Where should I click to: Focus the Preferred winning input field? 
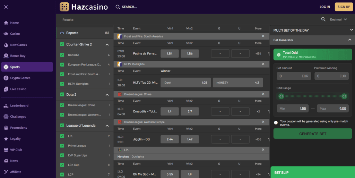(x=331, y=76)
